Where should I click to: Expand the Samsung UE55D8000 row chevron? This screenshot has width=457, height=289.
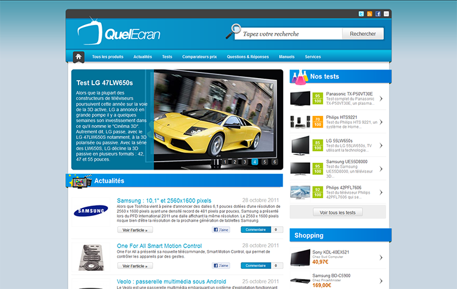[x=381, y=168]
